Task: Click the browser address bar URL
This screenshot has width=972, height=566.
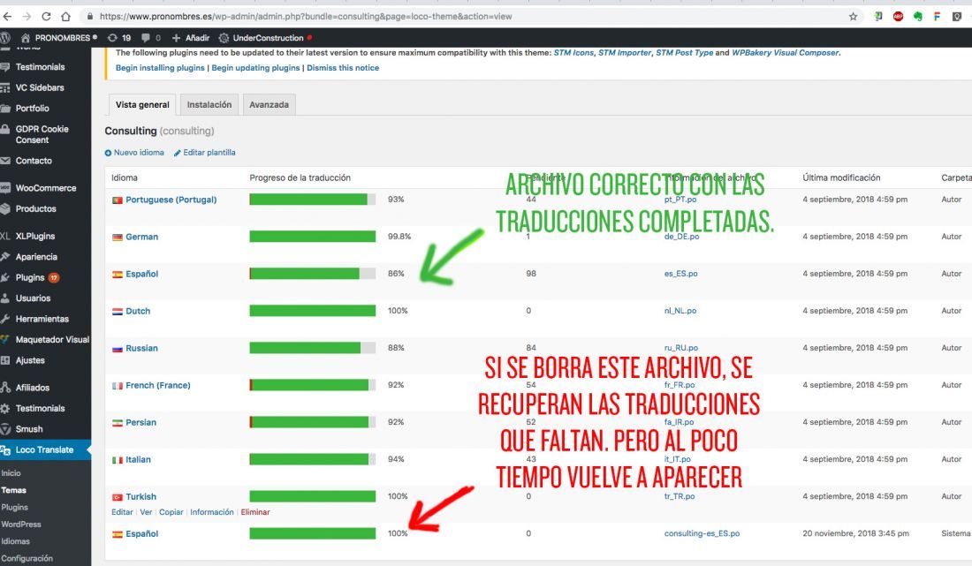Action: point(306,17)
